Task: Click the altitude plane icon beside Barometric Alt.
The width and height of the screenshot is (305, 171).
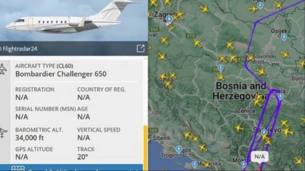Action: [x=3, y=133]
